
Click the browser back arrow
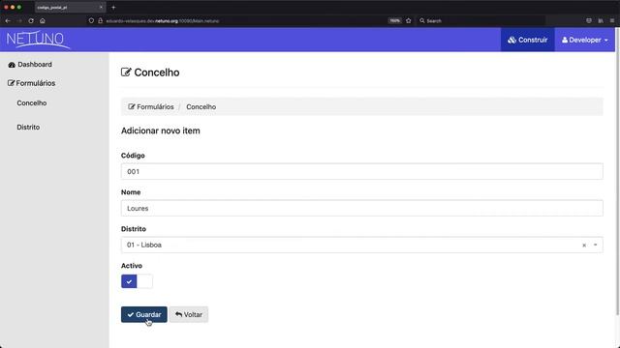8,21
